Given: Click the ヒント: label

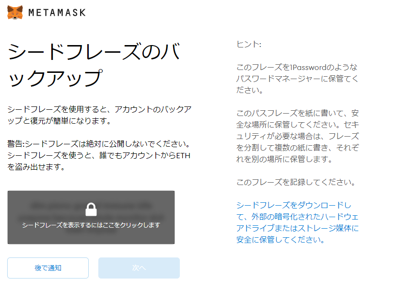Looking at the screenshot, I should point(248,44).
